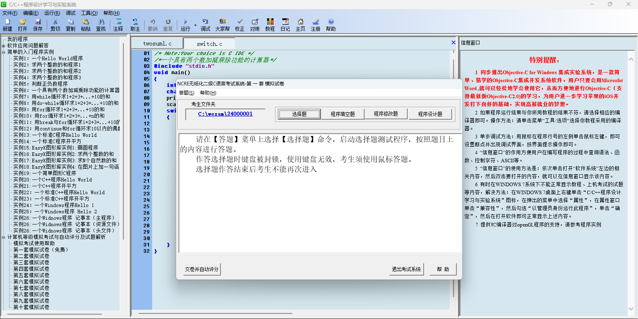Click the 程序设计题 button

pos(430,114)
